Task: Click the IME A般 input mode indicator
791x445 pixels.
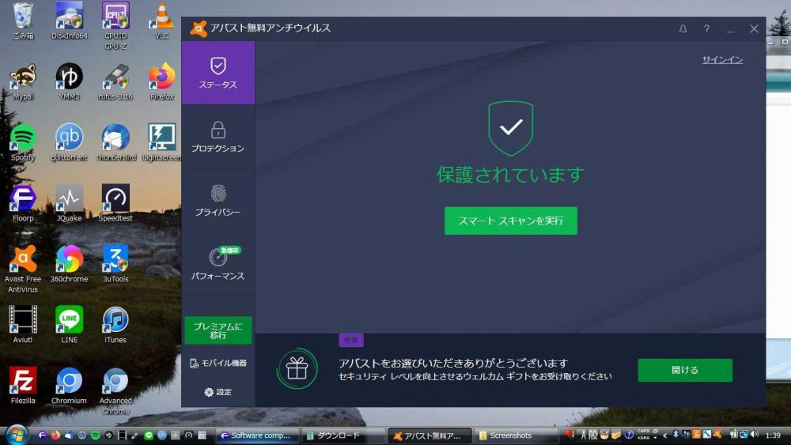Action: [x=589, y=435]
